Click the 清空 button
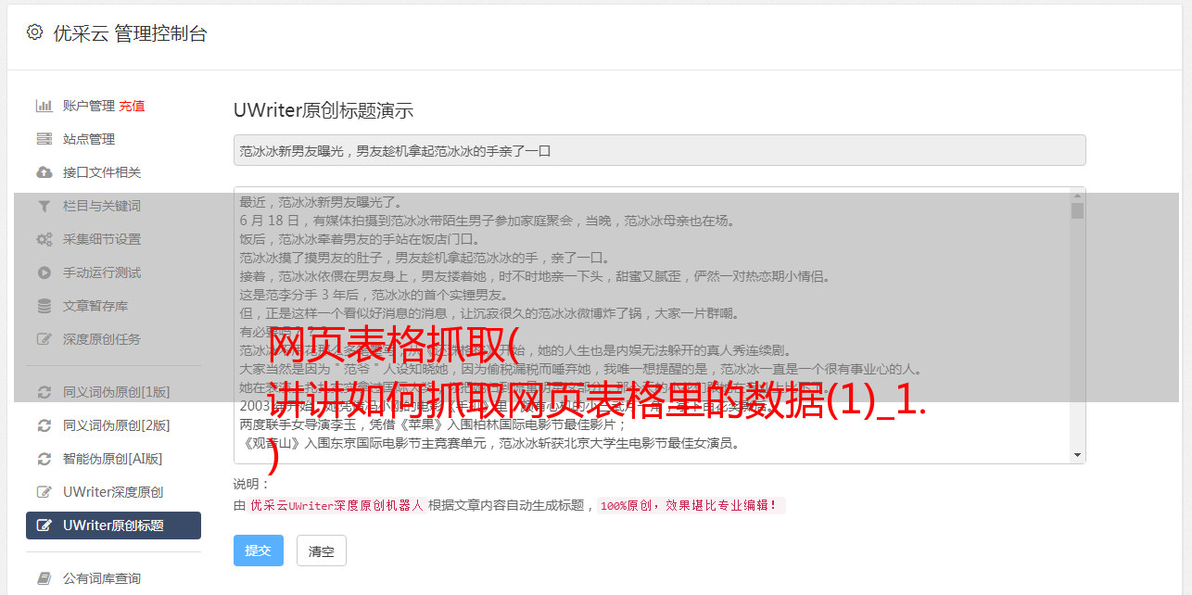1192x595 pixels. [322, 551]
